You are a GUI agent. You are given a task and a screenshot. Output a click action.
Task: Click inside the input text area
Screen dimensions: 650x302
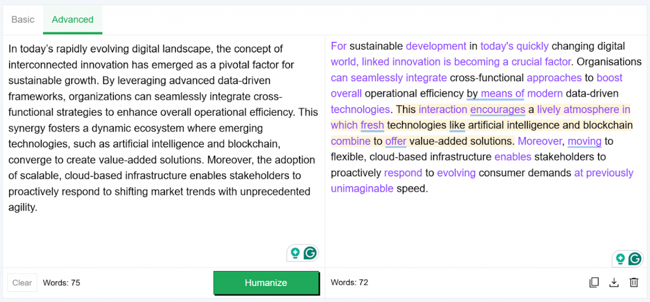point(163,149)
